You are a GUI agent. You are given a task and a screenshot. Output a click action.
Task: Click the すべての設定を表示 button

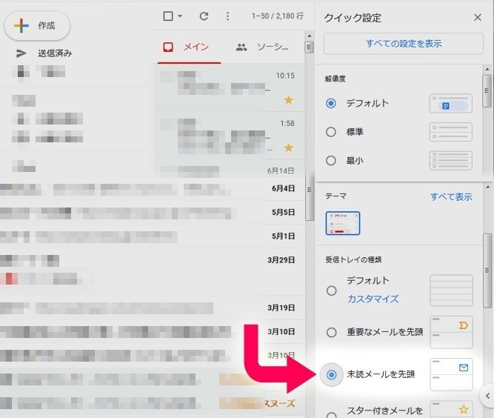[x=403, y=44]
